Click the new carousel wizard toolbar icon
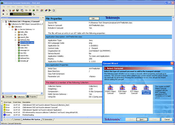The height and width of the screenshot is (125, 175). click(3, 10)
